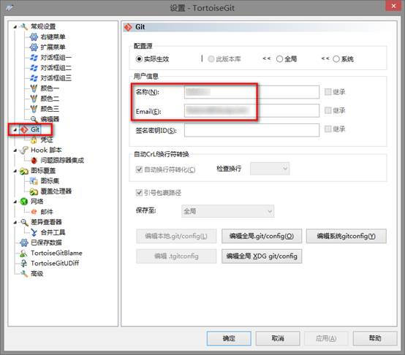This screenshot has height=355, width=405.
Task: Select the 编辑器 magnifier icon
Action: pyautogui.click(x=34, y=119)
